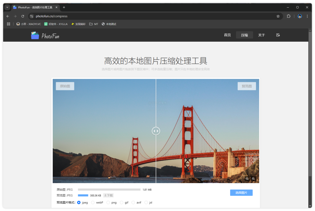The image size is (315, 211).
Task: Click the login icon in the navbar
Action: tap(278, 35)
